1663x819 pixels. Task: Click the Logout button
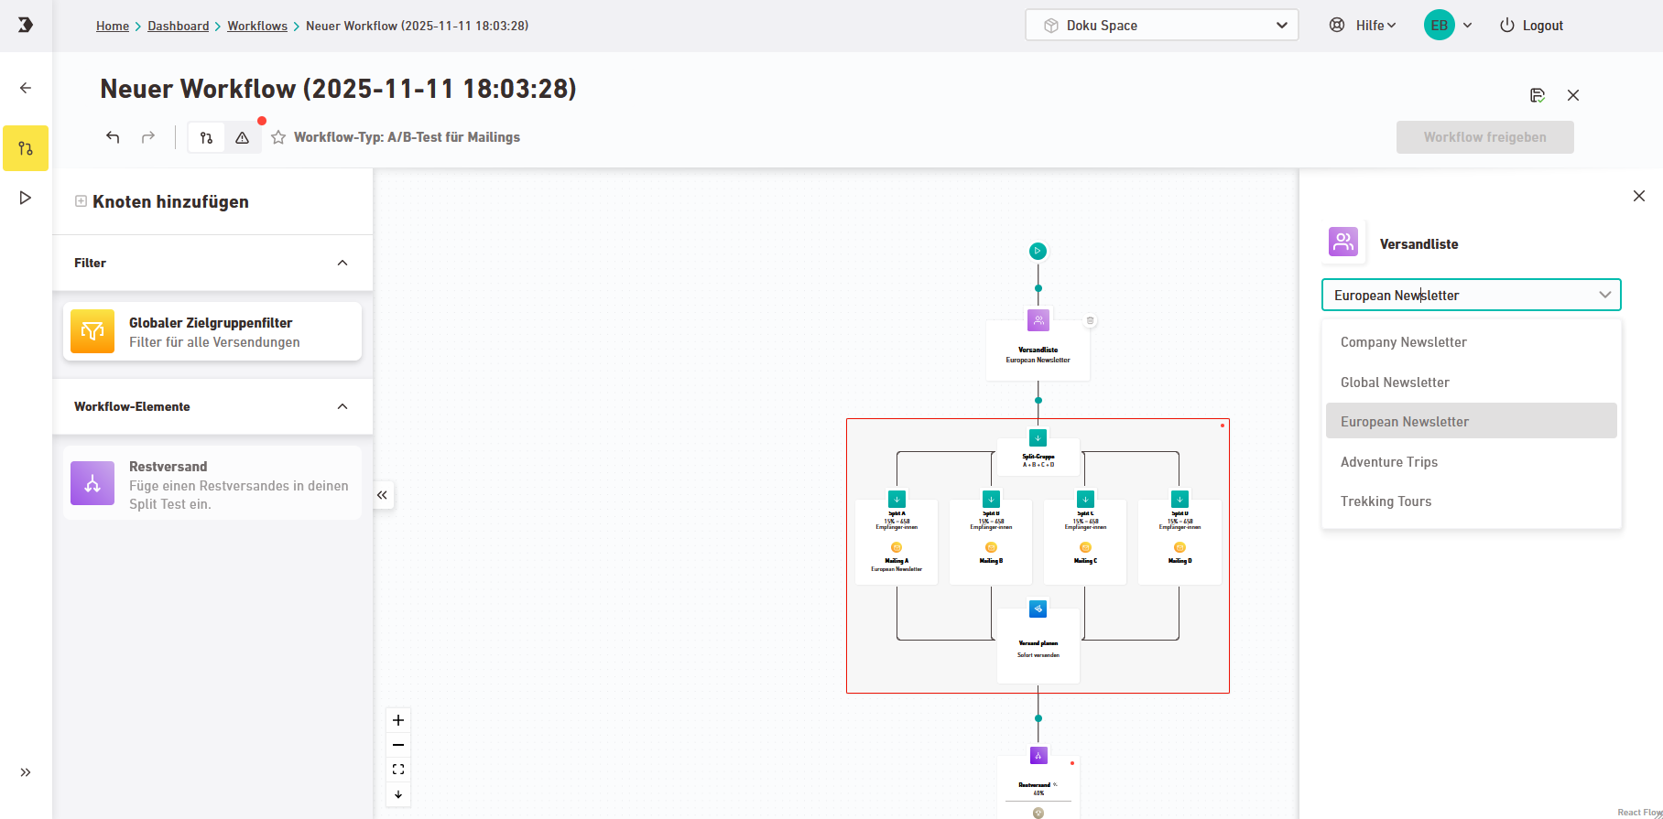click(1531, 26)
